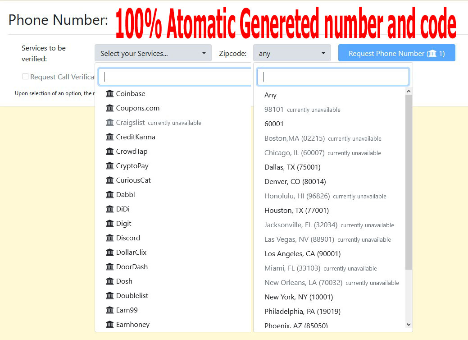The height and width of the screenshot is (340, 468).
Task: Choose DollarClix service text
Action: click(132, 252)
